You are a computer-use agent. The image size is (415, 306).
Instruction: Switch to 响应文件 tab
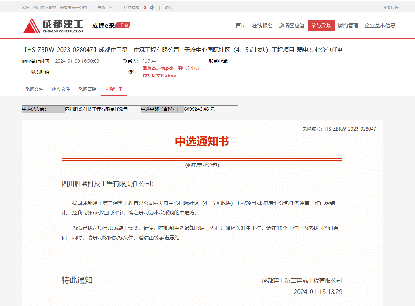(61, 89)
